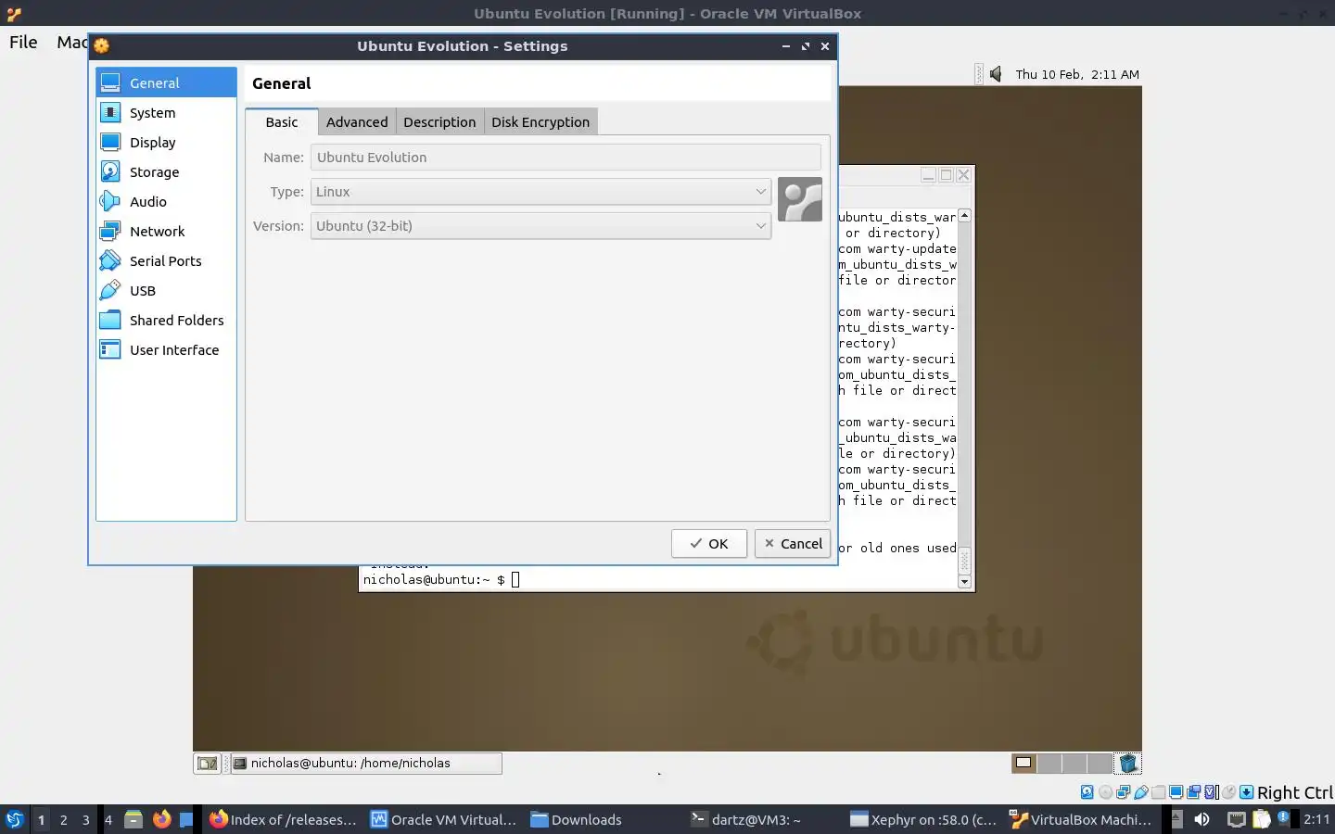This screenshot has width=1335, height=834.
Task: Click the host tray clipboard icon
Action: pos(1262,819)
